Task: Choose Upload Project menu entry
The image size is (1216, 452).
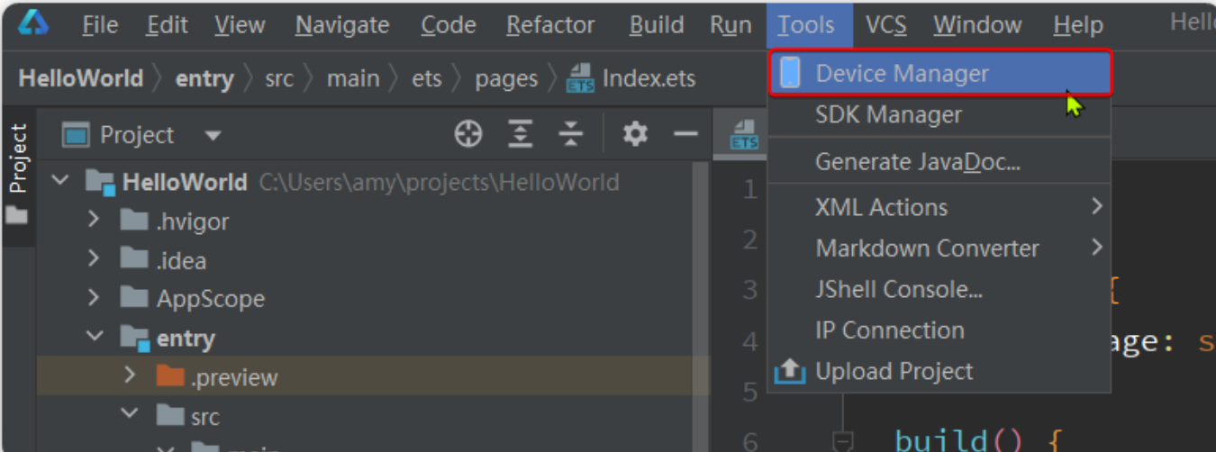Action: [939, 371]
